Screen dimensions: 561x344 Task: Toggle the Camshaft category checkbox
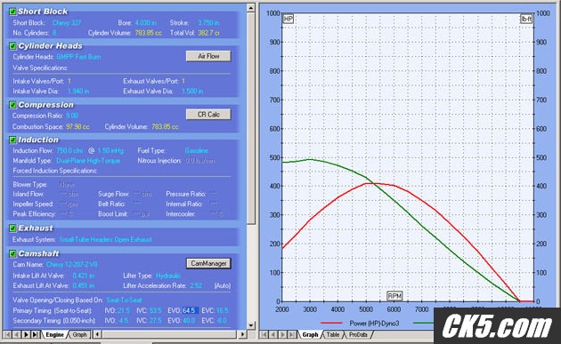tap(12, 253)
